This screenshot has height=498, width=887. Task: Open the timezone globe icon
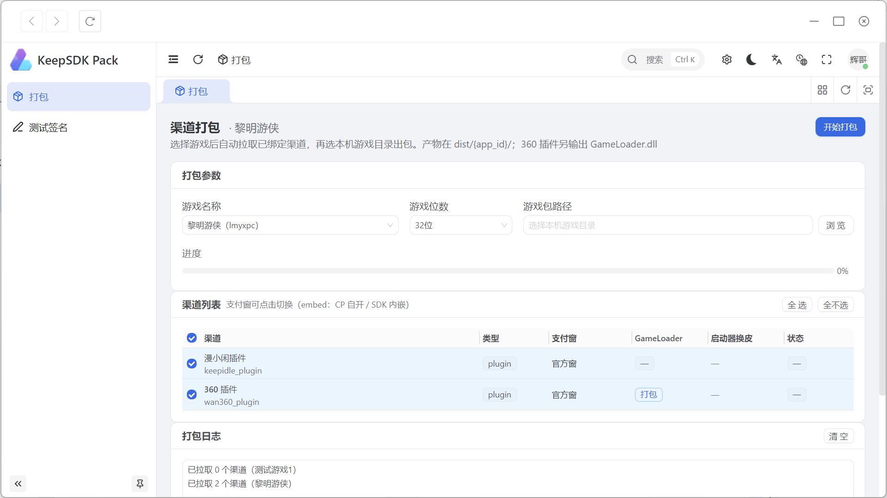coord(802,59)
